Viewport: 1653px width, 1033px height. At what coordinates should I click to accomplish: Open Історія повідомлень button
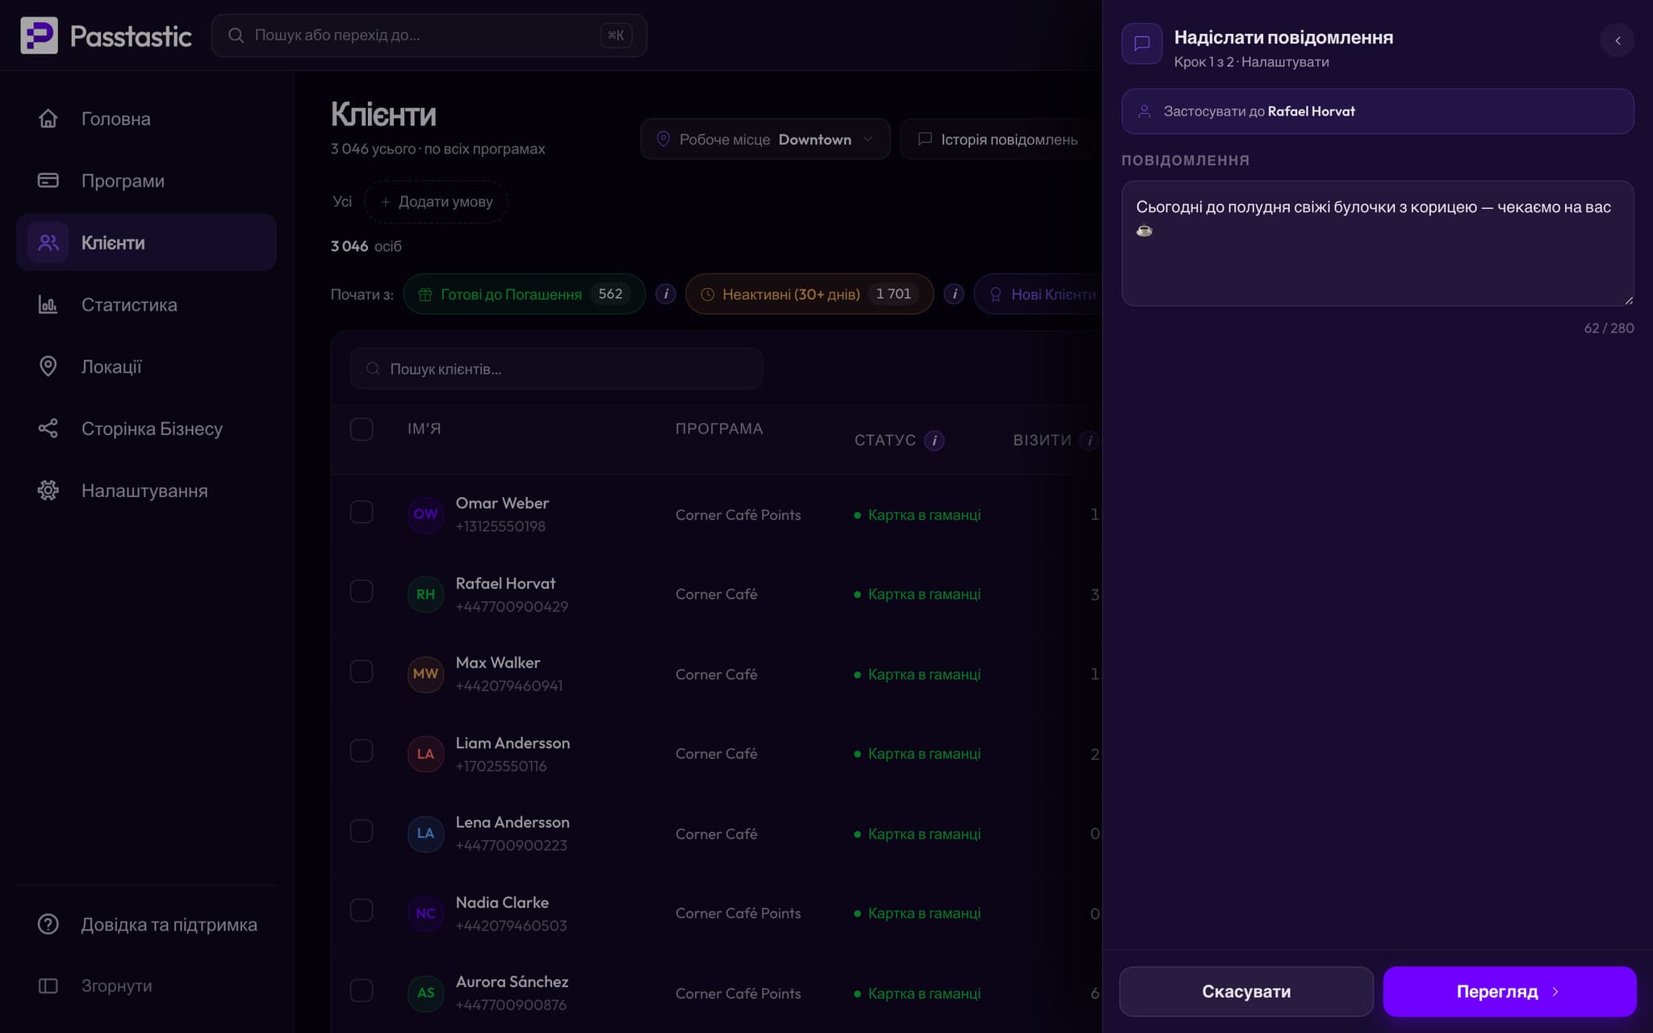click(998, 139)
